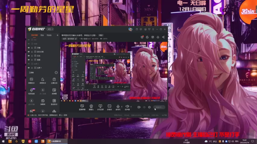Hide the 星星 layer with its eye icon

click(29, 60)
